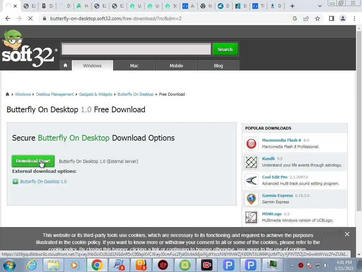Open the Windows Start menu
This screenshot has height=272, width=362.
click(9, 265)
